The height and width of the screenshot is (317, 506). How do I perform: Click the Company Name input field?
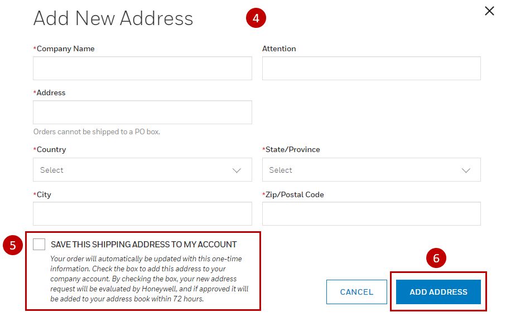tap(142, 69)
